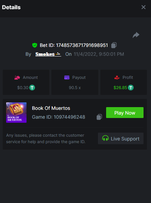The image size is (151, 203).
Task: Click the Book Of Muertos game title
Action: (x=51, y=108)
